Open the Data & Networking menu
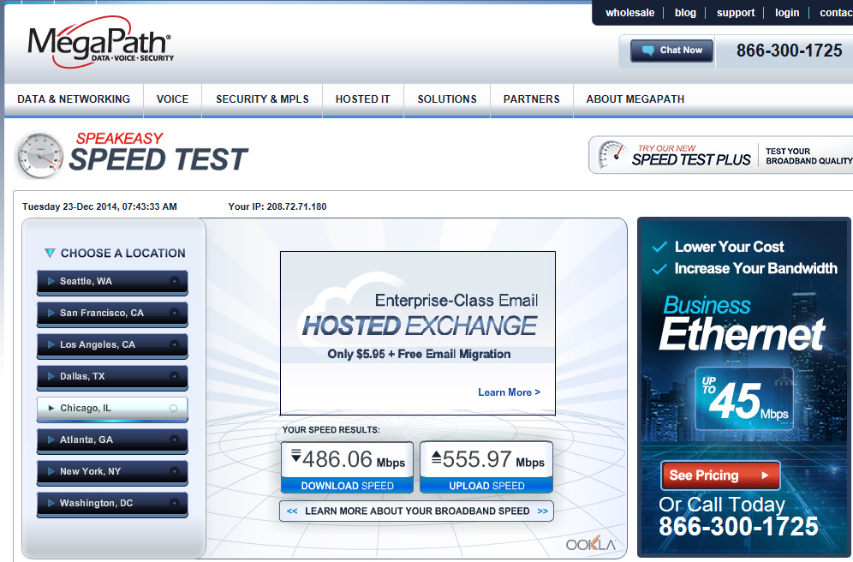Screen dimensions: 853x562 tap(74, 99)
